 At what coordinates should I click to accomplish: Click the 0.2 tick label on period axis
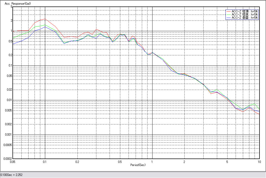(77, 162)
